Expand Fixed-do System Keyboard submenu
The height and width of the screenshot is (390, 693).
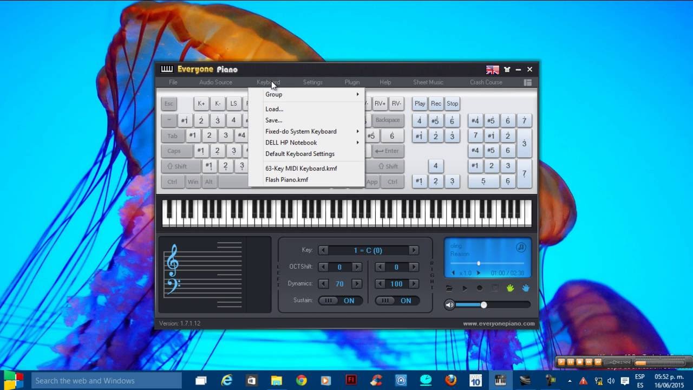[x=306, y=132]
